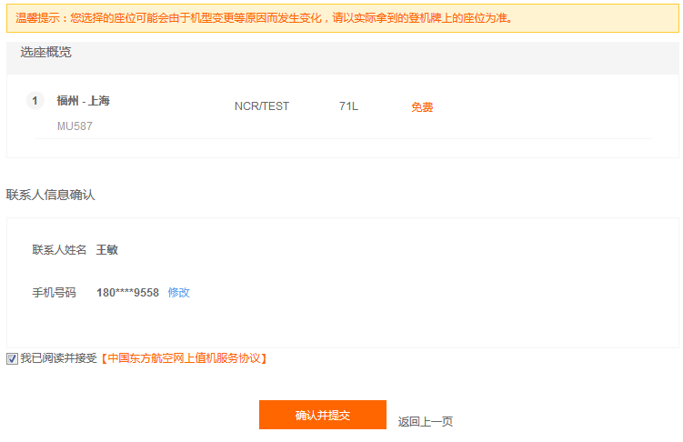Click the 温馨提示 label in the banner
Viewport: 683px width, 442px height.
click(x=40, y=17)
